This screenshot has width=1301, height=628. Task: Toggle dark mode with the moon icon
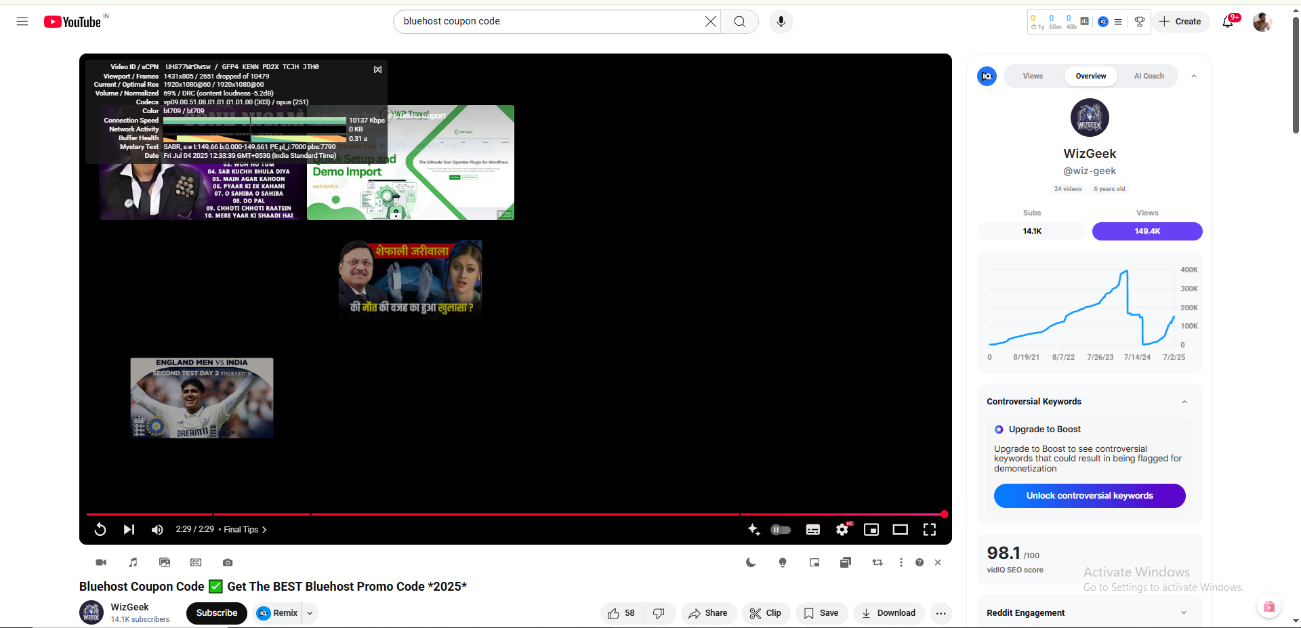[751, 562]
